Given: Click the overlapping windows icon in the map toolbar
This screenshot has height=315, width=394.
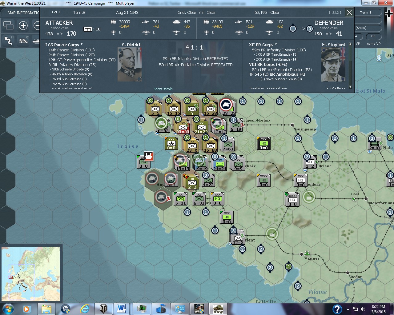Looking at the screenshot, I should pos(8,25).
